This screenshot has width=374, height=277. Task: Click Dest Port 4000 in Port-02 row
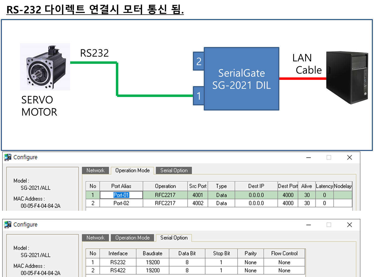(288, 203)
